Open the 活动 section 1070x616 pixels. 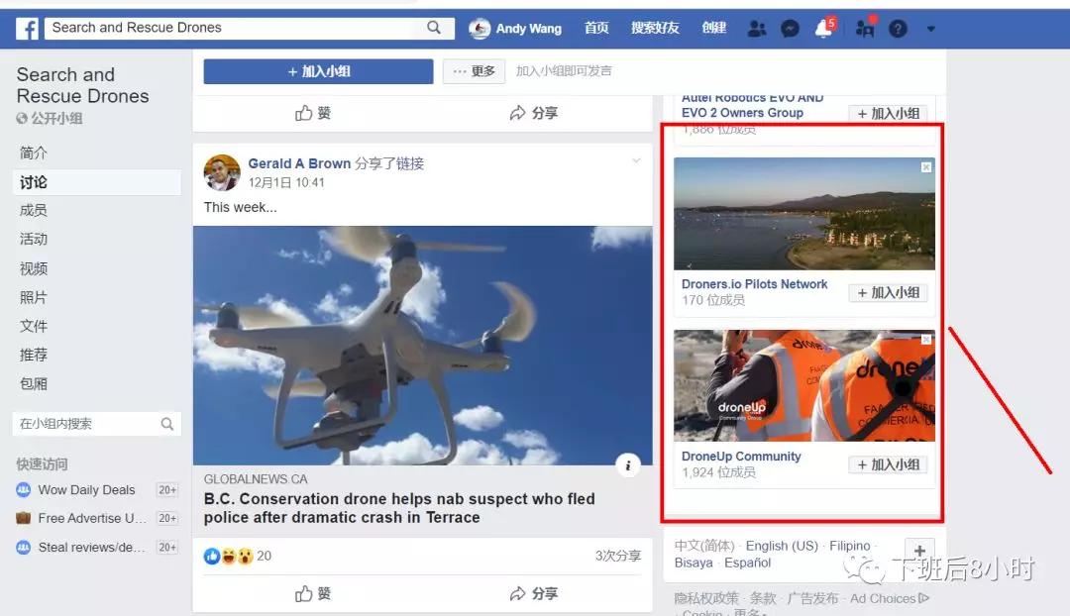[34, 239]
